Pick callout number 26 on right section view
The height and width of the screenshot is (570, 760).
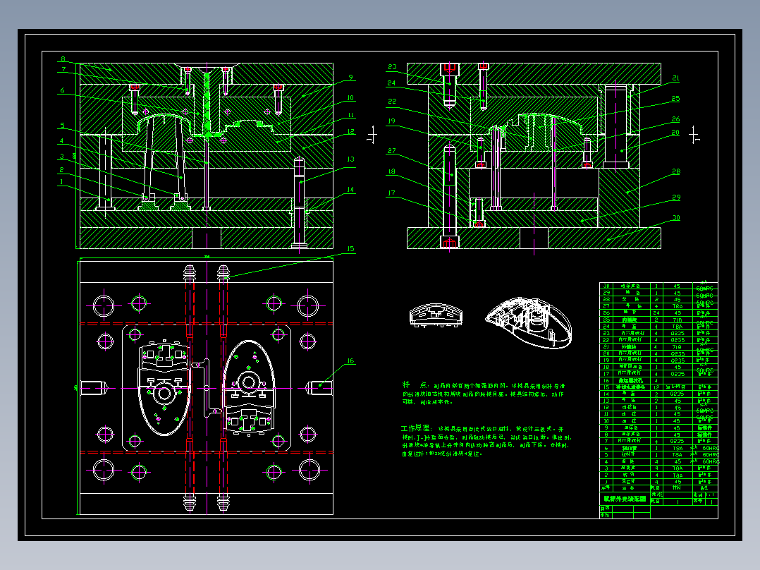(675, 119)
